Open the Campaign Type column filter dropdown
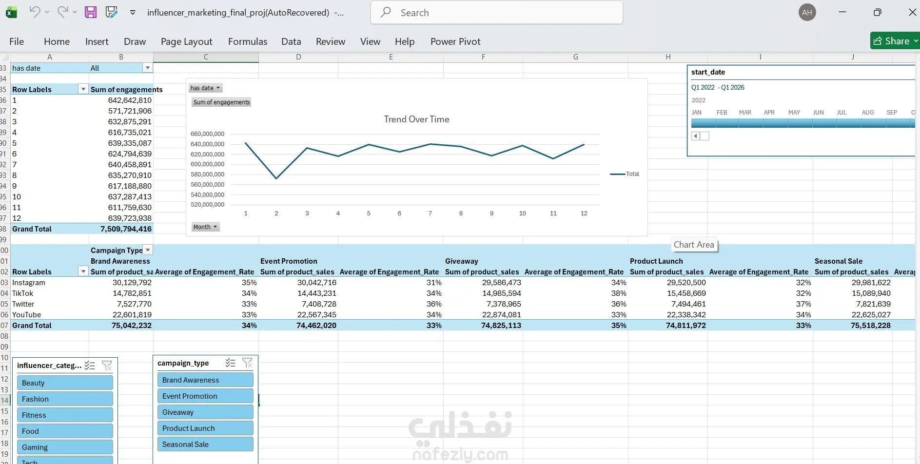Image resolution: width=920 pixels, height=464 pixels. (x=148, y=250)
